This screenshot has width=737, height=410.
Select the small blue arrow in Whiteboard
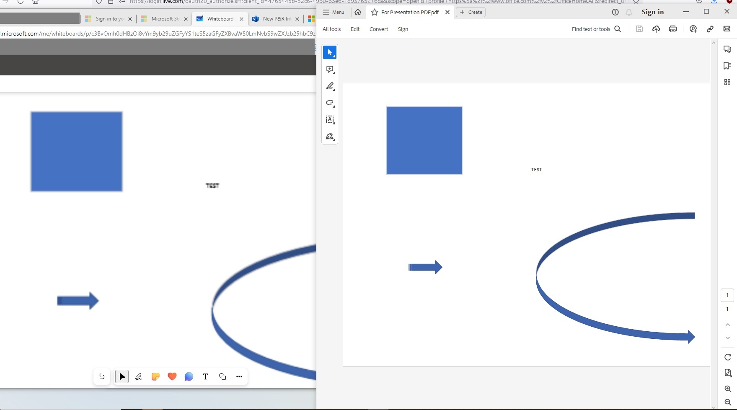tap(78, 301)
